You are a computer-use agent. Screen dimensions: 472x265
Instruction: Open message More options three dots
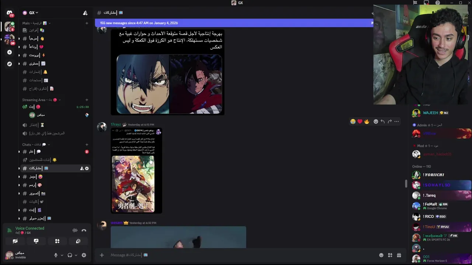(396, 121)
